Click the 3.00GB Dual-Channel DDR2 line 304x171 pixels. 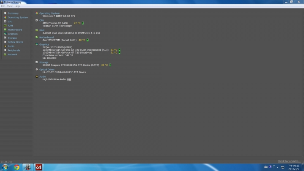(71, 33)
